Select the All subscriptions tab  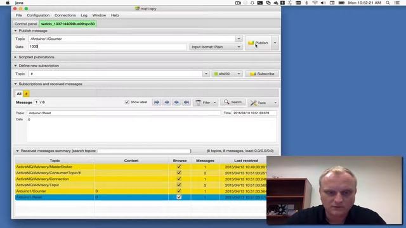click(19, 94)
